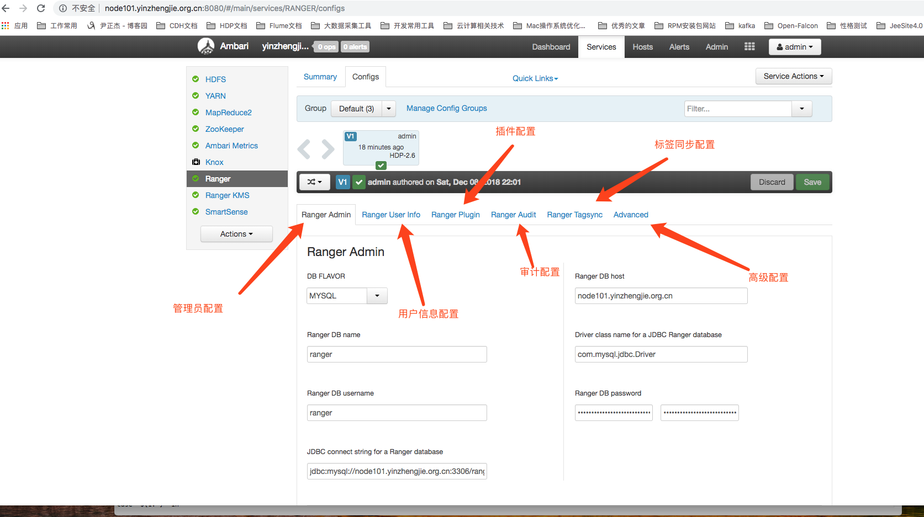Click the V1 badge in version bar
Image resolution: width=924 pixels, height=517 pixels.
[x=343, y=182]
